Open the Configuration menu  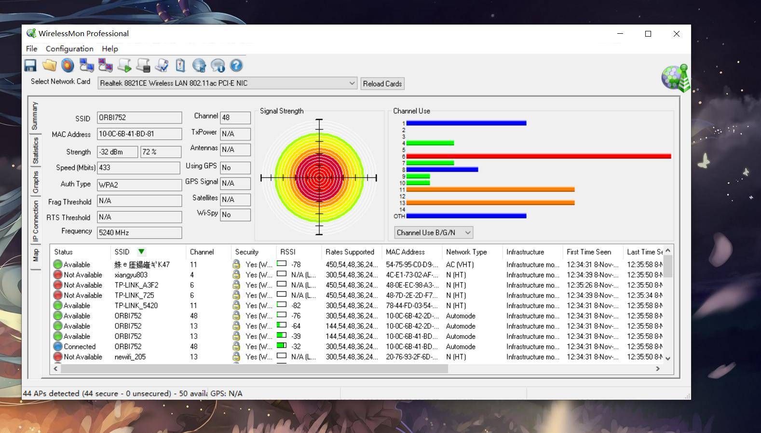coord(69,49)
